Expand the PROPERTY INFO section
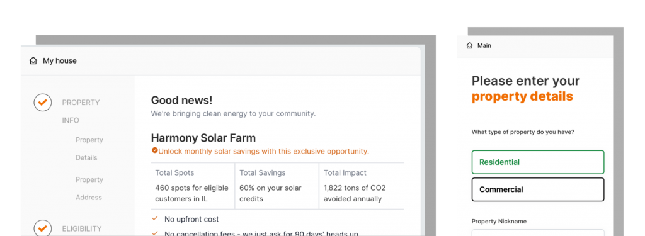Screen dimensions: 645x236 coord(81,111)
